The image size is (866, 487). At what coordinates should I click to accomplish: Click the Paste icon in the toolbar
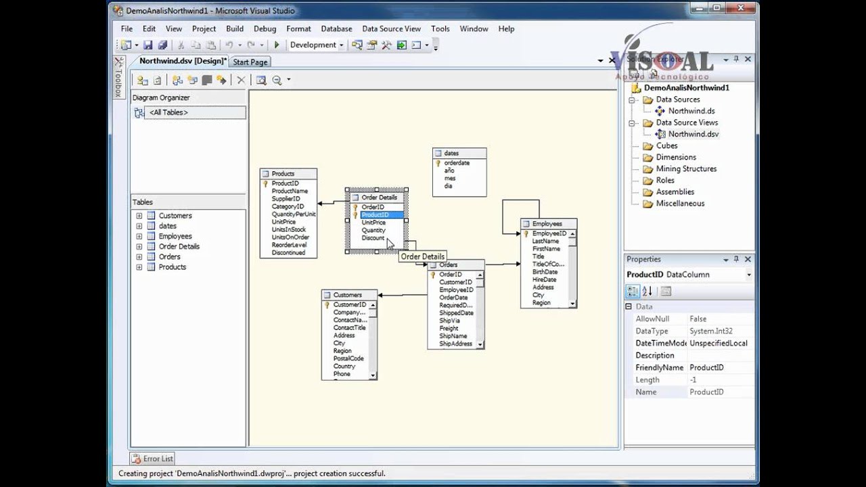pos(210,45)
